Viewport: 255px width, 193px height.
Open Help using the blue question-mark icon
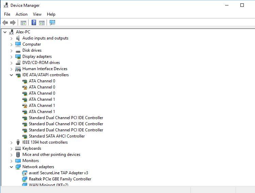[34, 22]
